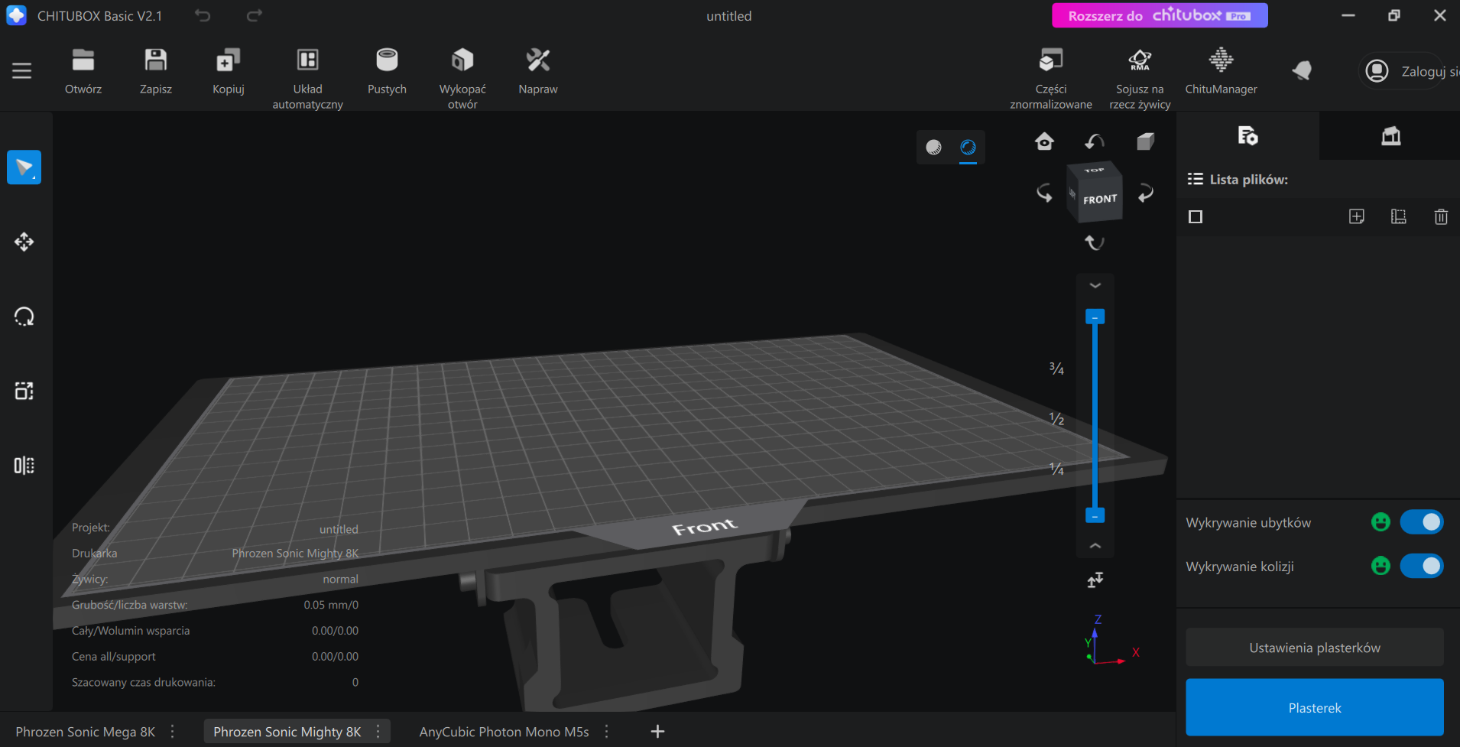Click the FRONT face of view cube
The height and width of the screenshot is (747, 1460).
(1100, 200)
